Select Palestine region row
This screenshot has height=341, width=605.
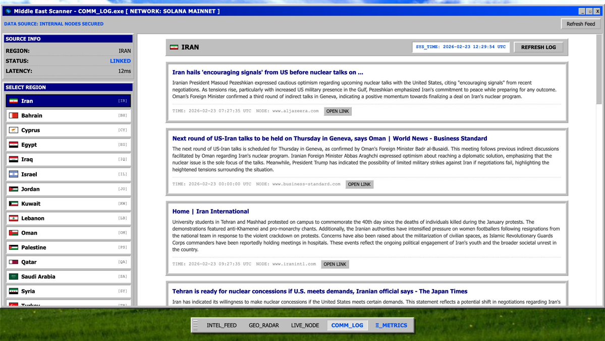[68, 248]
